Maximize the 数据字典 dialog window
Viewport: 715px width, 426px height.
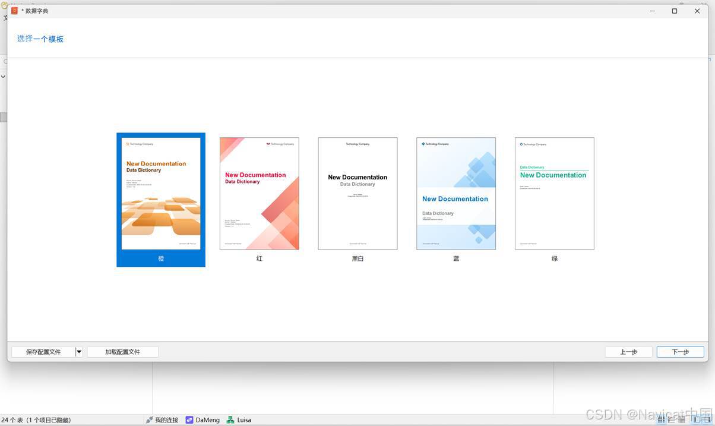pos(675,11)
